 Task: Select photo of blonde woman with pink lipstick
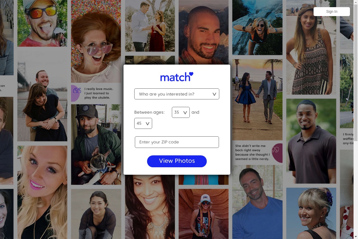42,192
